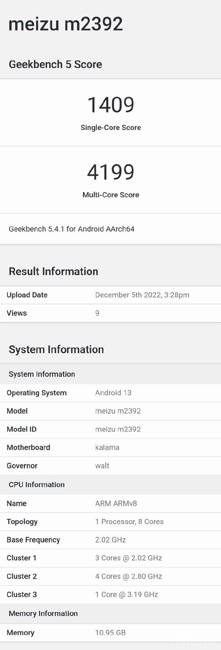Select the Upload Date row

point(110,295)
